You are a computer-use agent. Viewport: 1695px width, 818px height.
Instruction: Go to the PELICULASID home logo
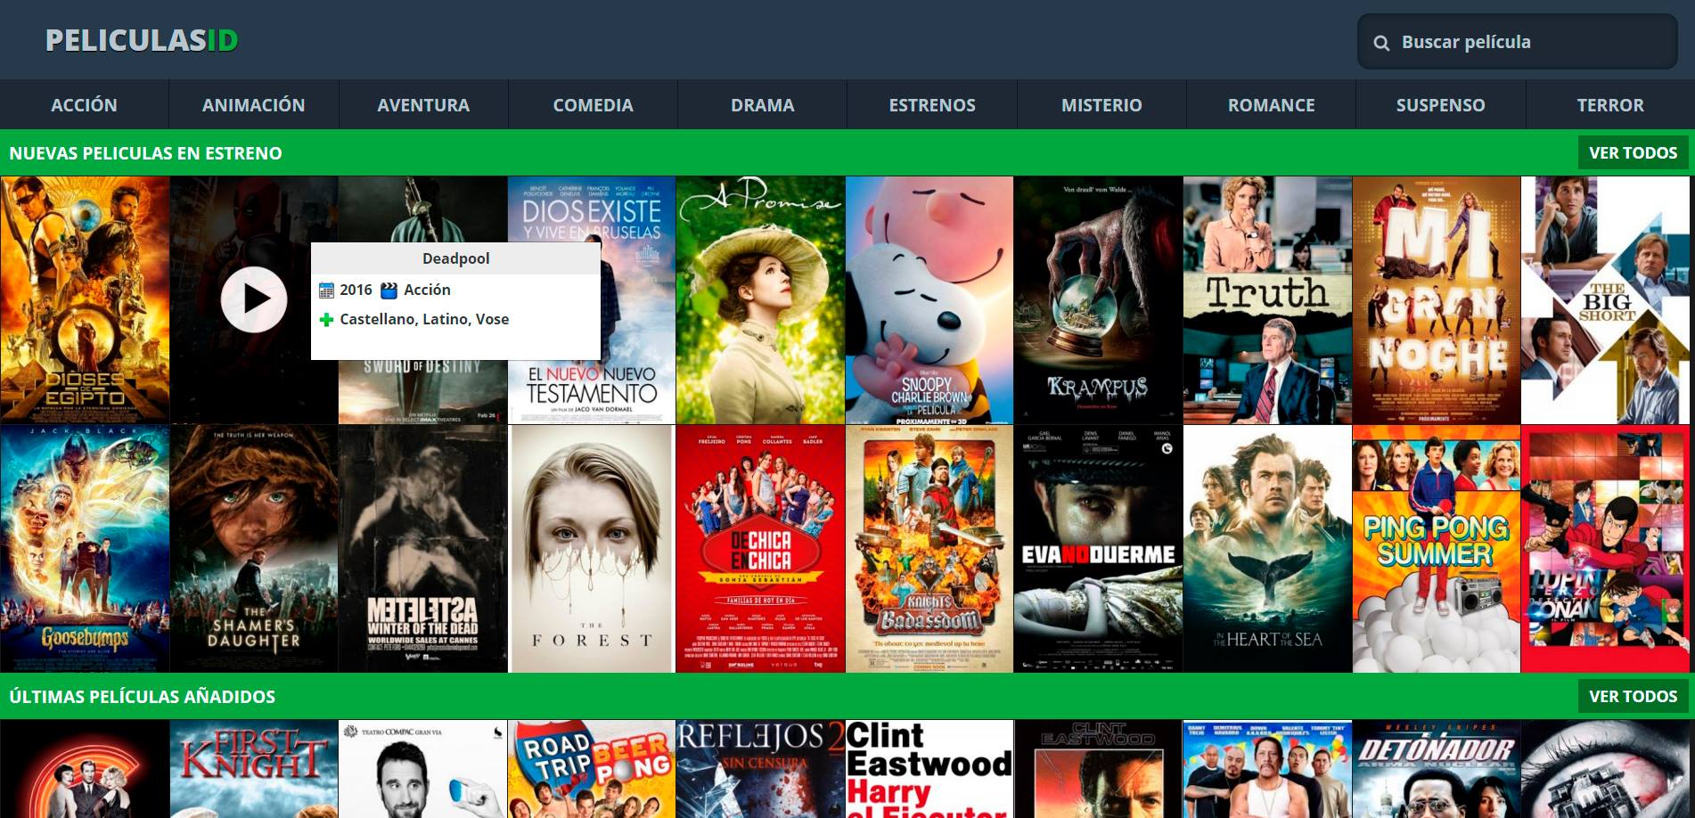[x=142, y=40]
